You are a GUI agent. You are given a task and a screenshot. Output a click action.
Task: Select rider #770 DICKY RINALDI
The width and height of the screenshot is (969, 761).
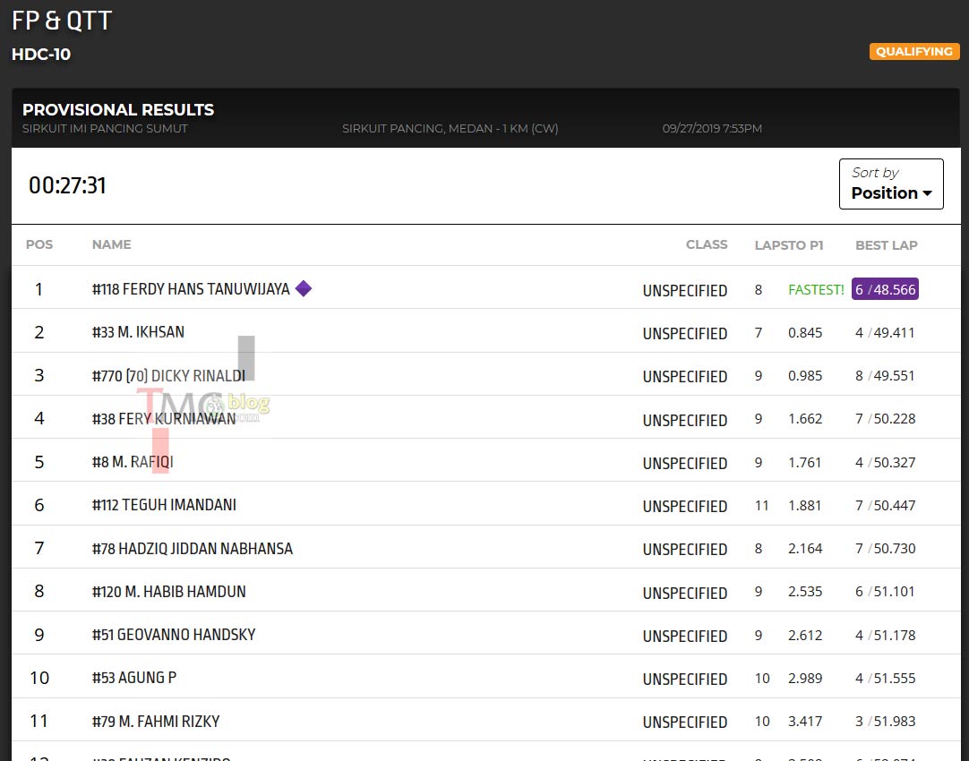point(168,375)
